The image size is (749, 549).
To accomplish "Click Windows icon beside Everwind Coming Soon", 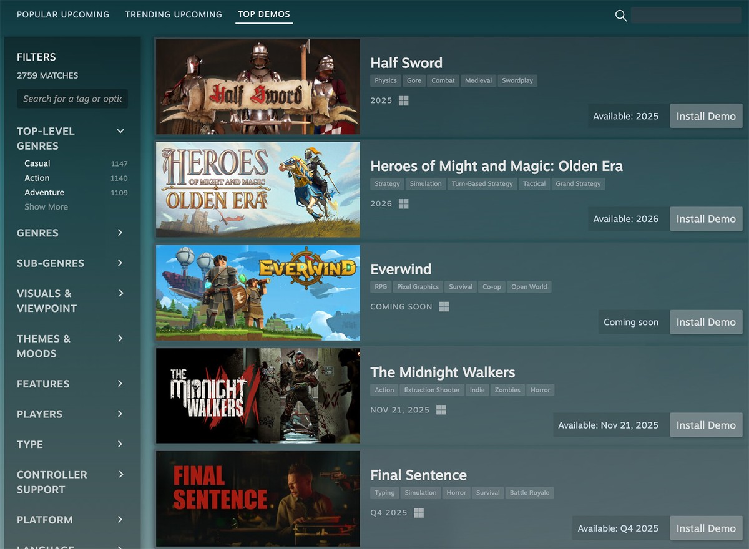I will point(444,306).
